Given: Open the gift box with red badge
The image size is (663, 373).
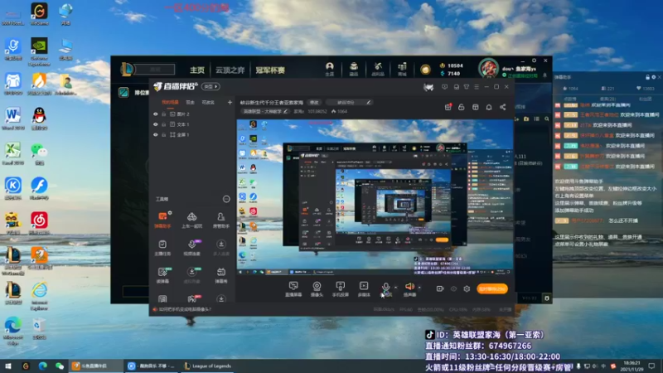Looking at the screenshot, I should click(x=448, y=107).
